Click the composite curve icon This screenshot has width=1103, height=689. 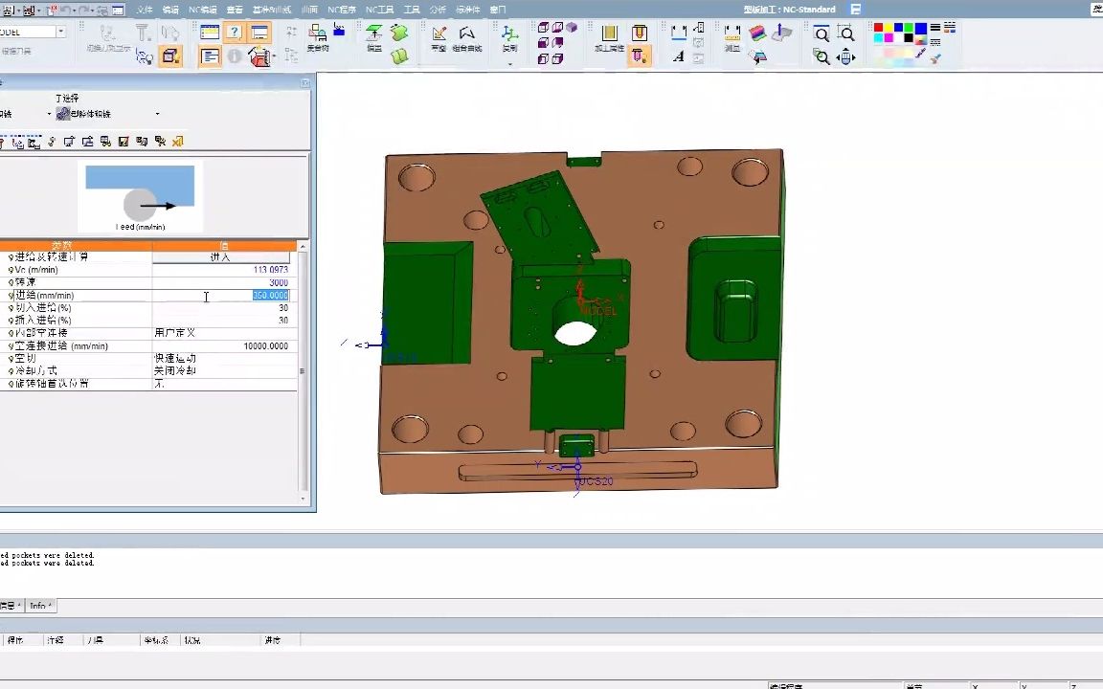tap(467, 35)
